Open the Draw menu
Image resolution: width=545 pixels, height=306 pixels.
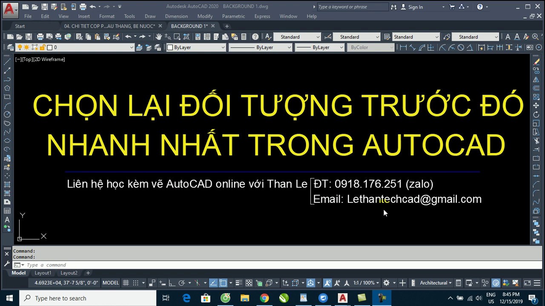(150, 16)
